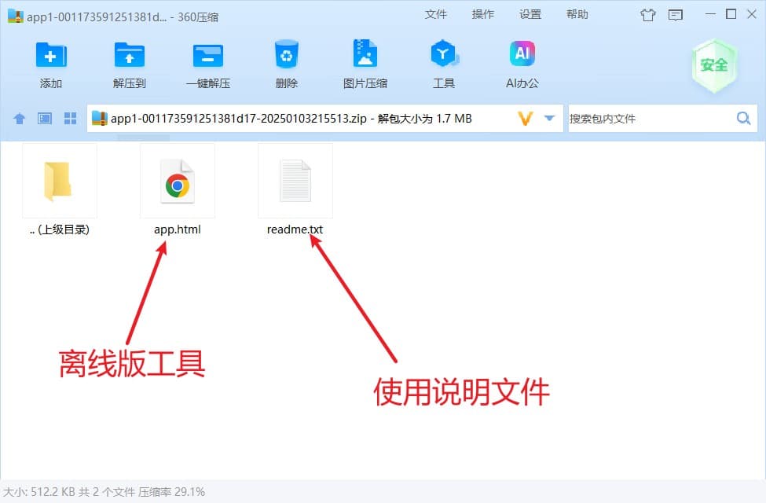Open the 设置 (Settings) menu
766x503 pixels.
pos(530,14)
